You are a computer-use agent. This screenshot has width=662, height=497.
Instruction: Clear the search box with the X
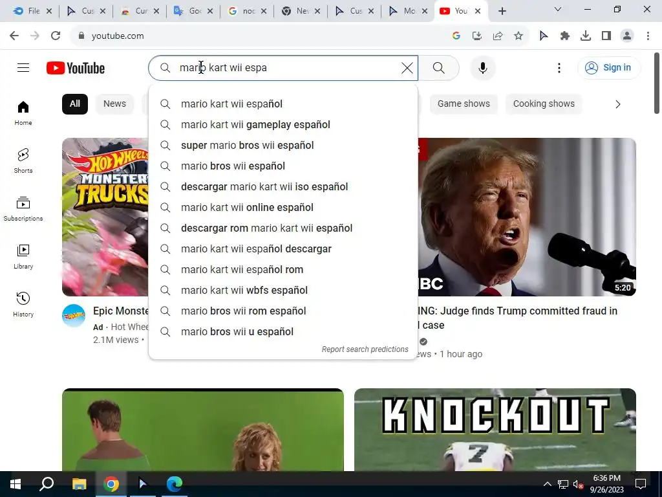407,67
